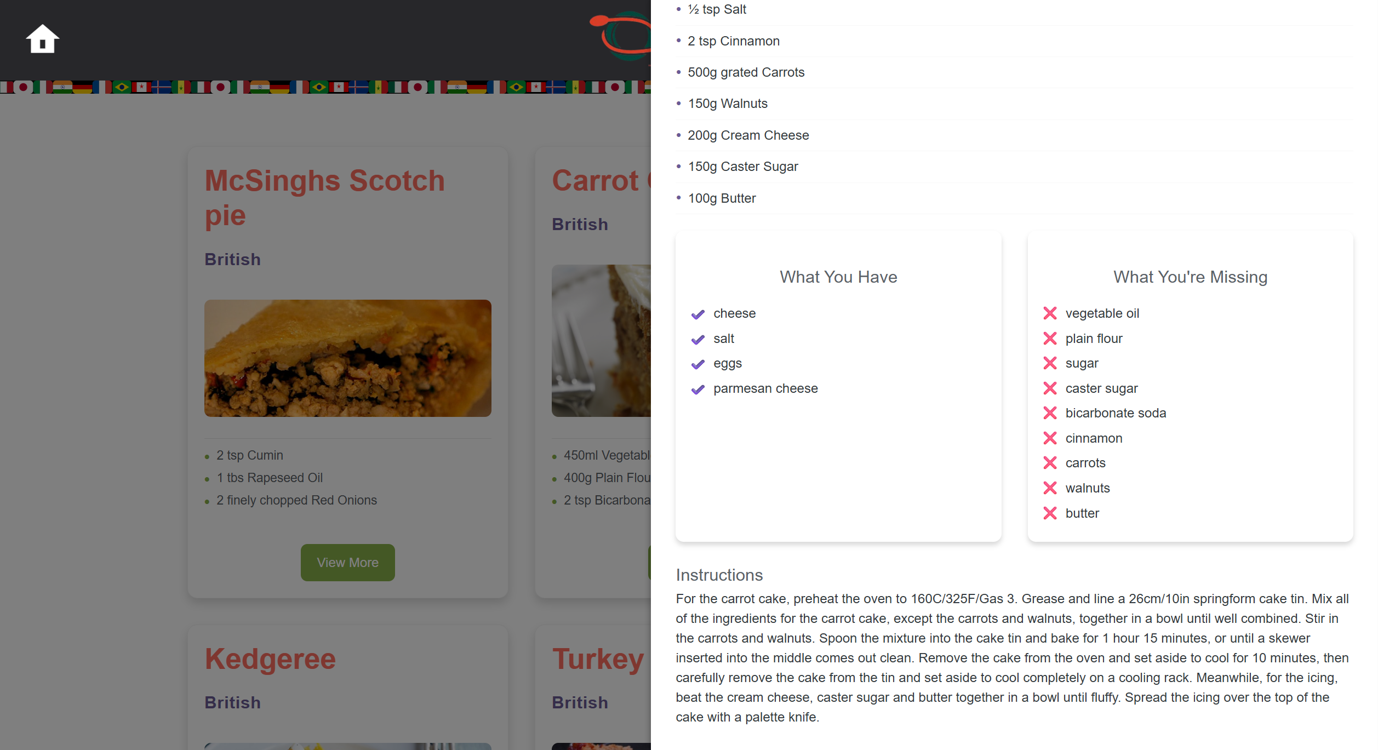Click the red X beside butter
The height and width of the screenshot is (750, 1378).
(x=1049, y=513)
